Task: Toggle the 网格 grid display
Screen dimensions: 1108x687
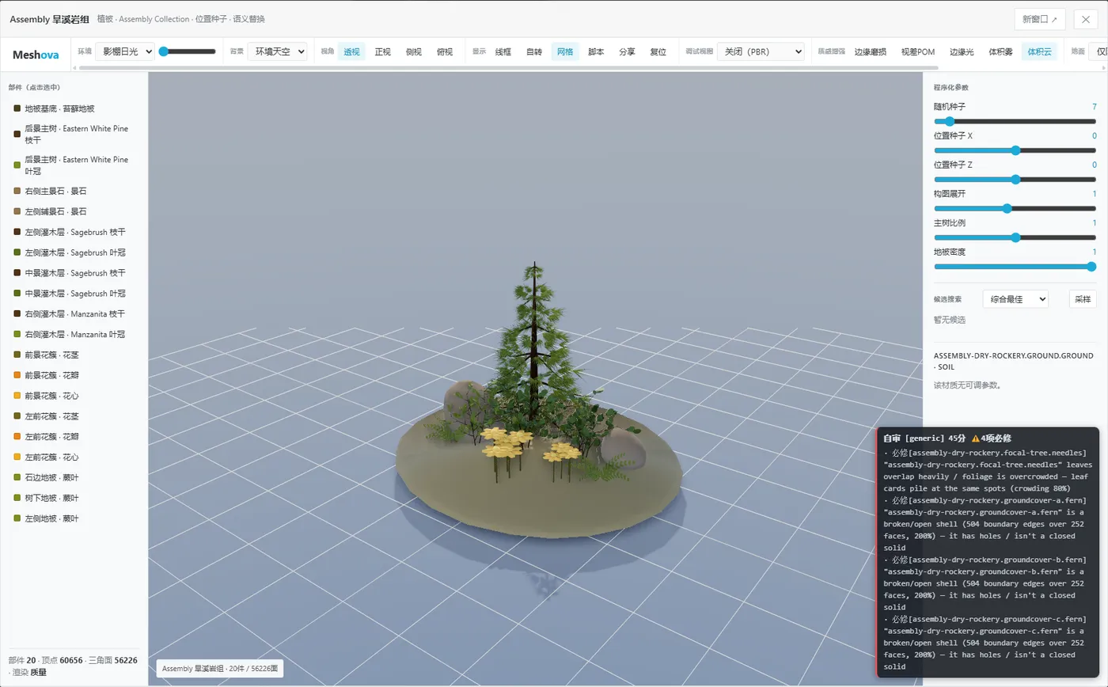Action: [x=565, y=51]
